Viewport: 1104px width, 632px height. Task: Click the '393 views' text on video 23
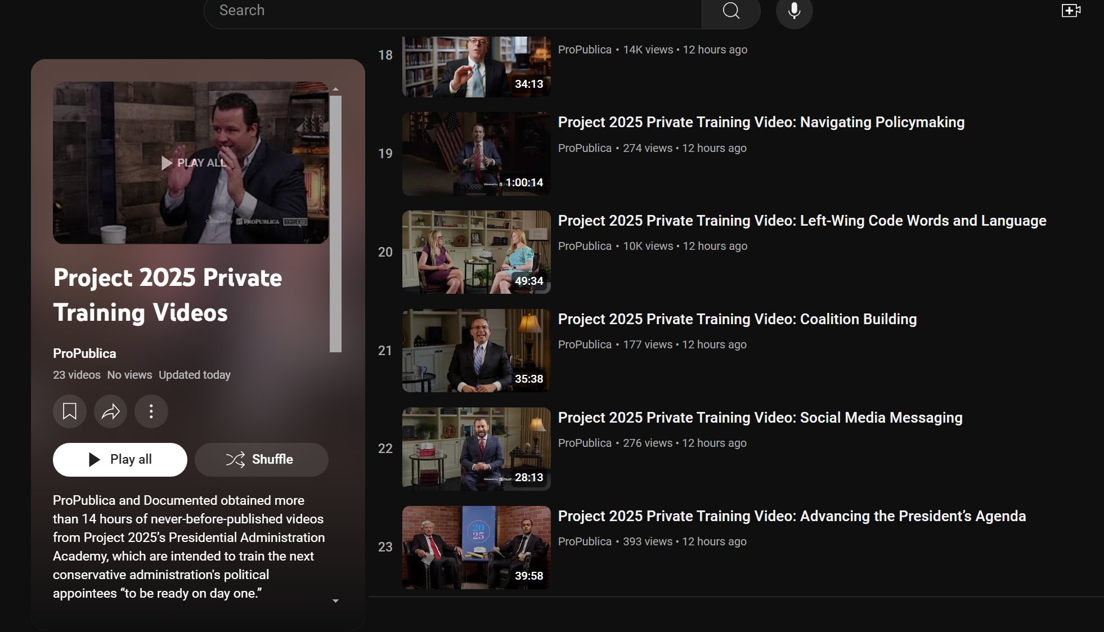[x=648, y=541]
